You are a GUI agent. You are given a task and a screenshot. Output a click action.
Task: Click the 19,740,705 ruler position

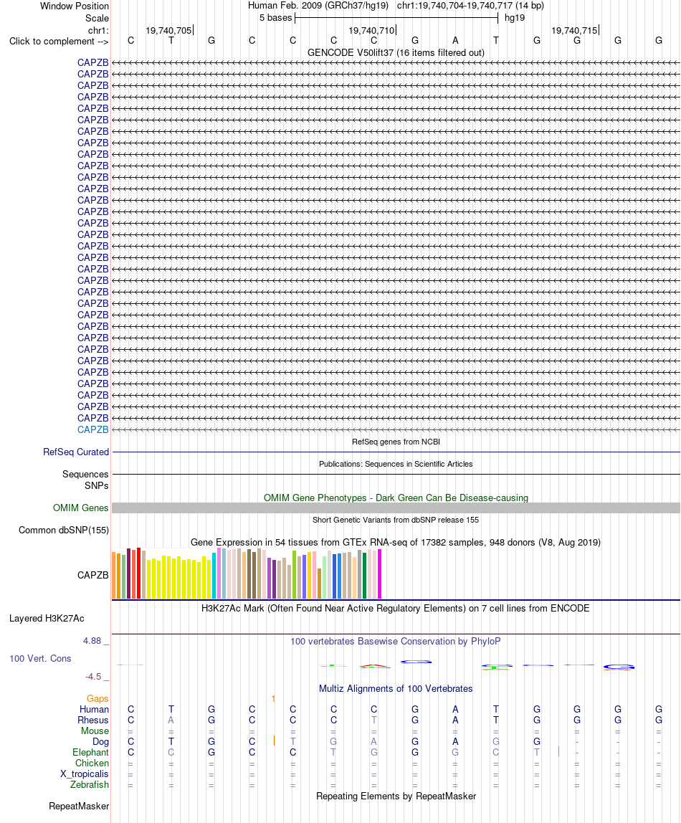point(168,30)
